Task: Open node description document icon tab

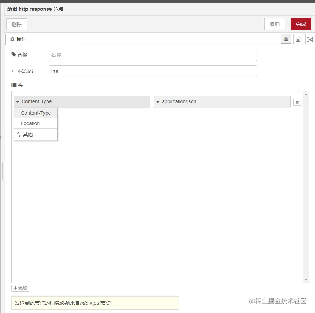Action: [298, 39]
